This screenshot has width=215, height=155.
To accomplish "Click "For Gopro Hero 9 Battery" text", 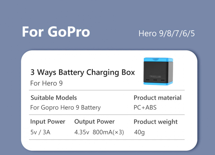I will point(66,108).
